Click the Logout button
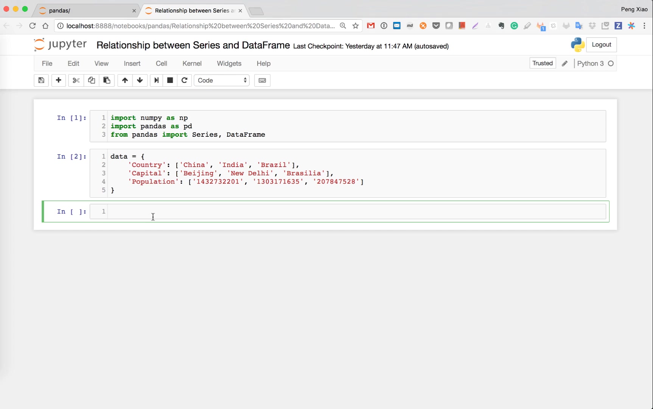Image resolution: width=653 pixels, height=409 pixels. [601, 45]
